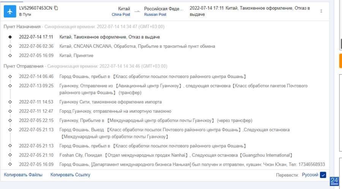This screenshot has height=189, width=342.
Task: Click the Пункт Отправления section heading
Action: pyautogui.click(x=23, y=66)
